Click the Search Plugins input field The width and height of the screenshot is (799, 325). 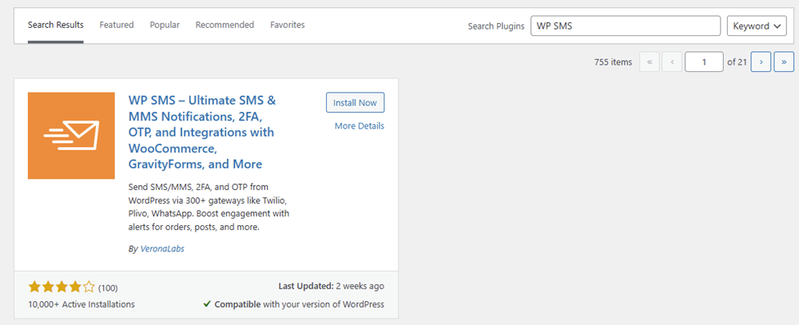coord(625,26)
